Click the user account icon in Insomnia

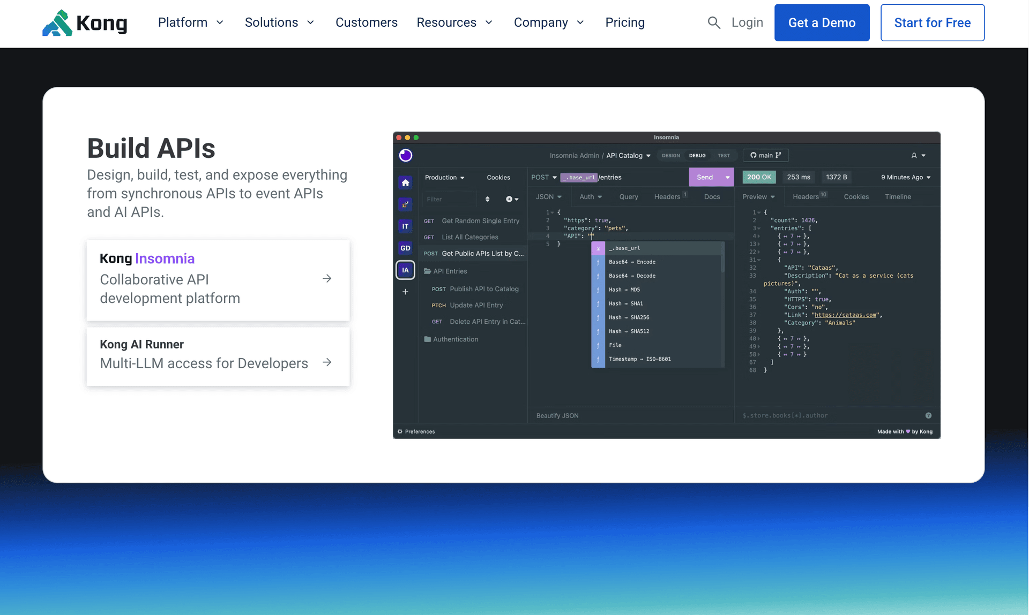tap(918, 156)
